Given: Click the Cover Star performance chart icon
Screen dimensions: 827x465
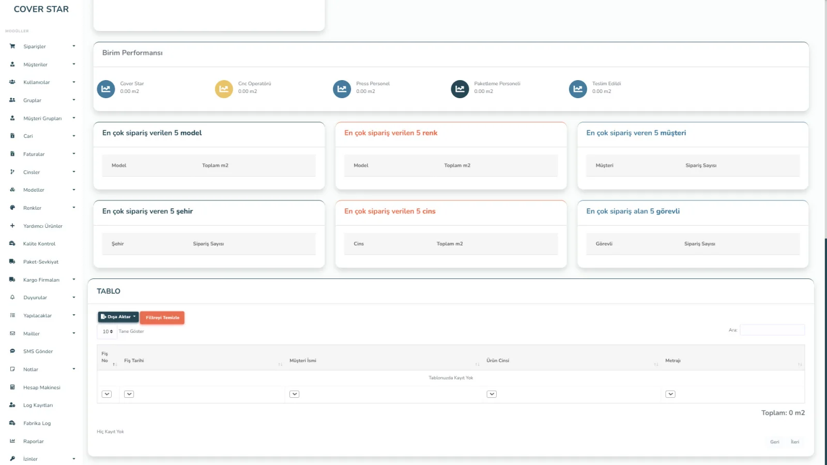Looking at the screenshot, I should (x=106, y=89).
